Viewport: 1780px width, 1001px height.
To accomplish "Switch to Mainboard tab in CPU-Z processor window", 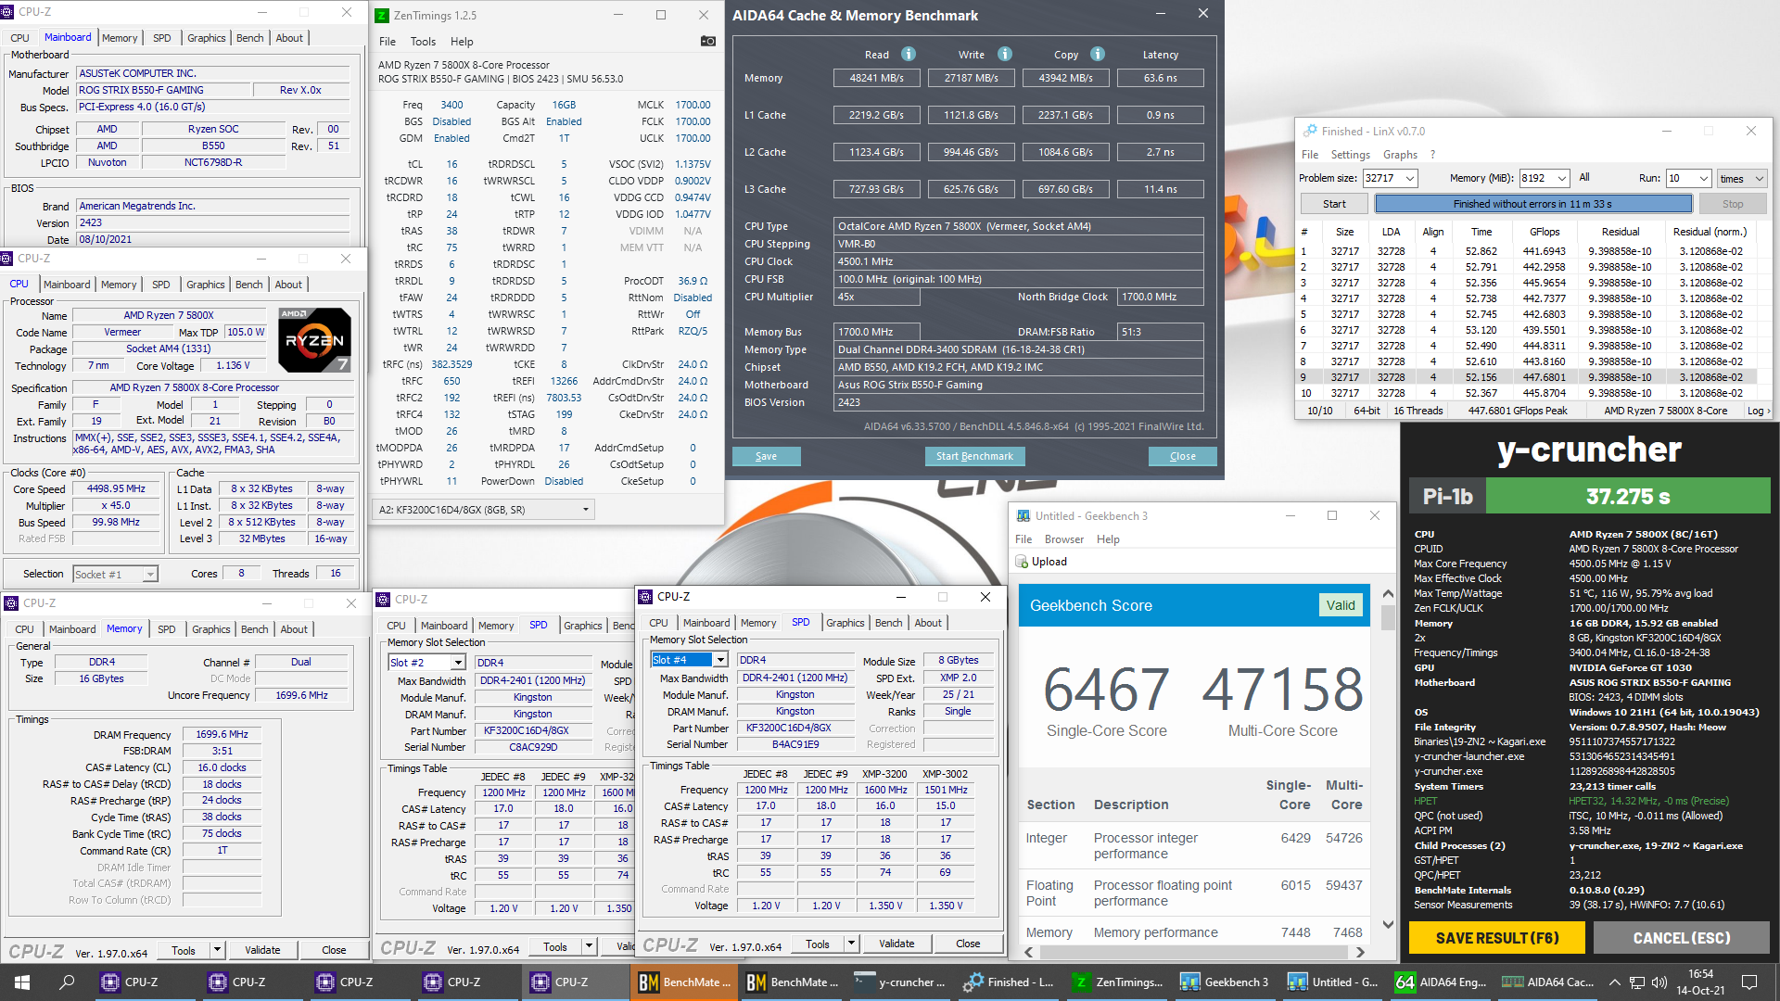I will point(67,285).
